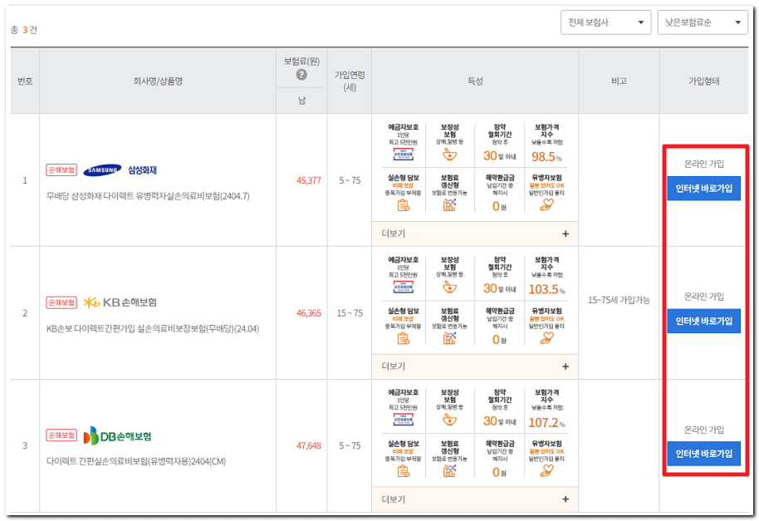Click 인터넷 바로가입 for DB손해보험

(x=703, y=454)
